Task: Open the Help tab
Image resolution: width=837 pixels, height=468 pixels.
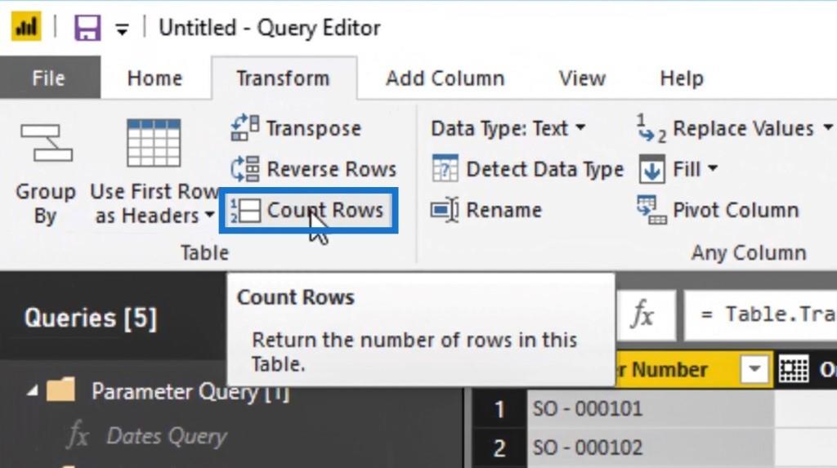Action: pos(682,78)
